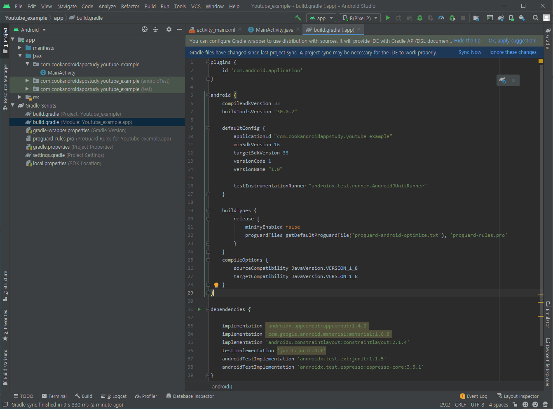The height and width of the screenshot is (409, 553).
Task: Click the happy smiley feedback icon in status bar
Action: (x=525, y=404)
